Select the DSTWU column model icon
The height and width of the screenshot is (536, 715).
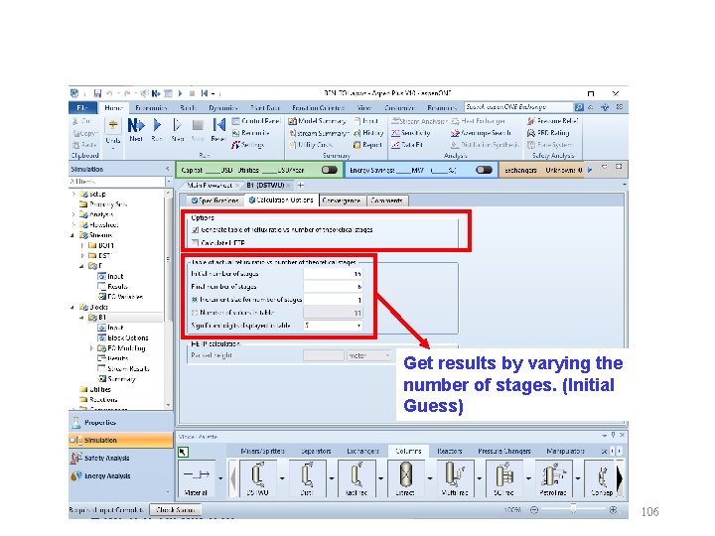pyautogui.click(x=257, y=478)
